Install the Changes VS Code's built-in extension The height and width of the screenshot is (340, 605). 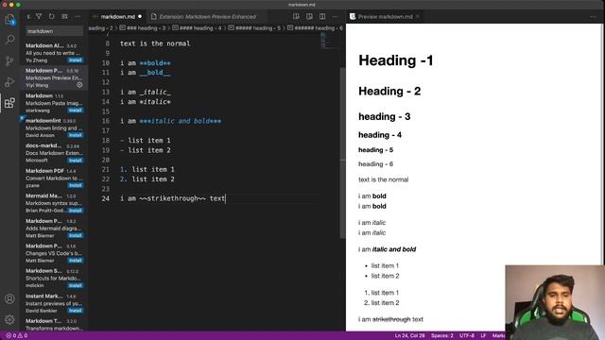76,261
